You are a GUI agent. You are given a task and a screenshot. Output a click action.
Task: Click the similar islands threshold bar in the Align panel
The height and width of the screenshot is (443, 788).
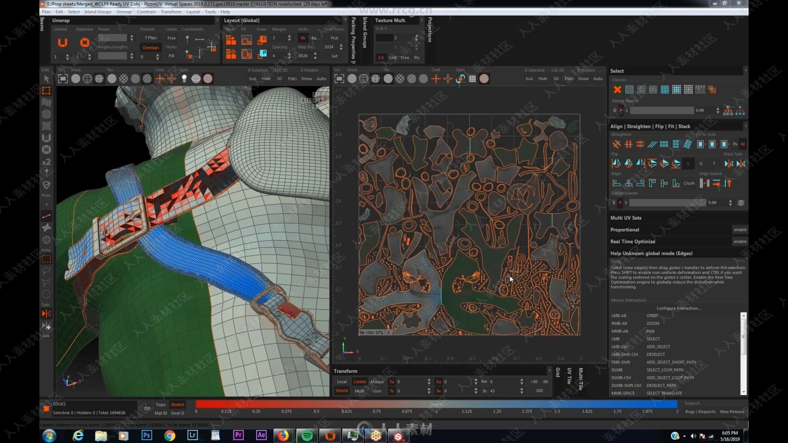tap(668, 203)
